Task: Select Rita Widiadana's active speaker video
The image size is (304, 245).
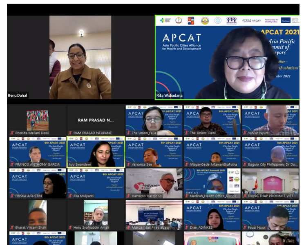Action: pos(227,57)
